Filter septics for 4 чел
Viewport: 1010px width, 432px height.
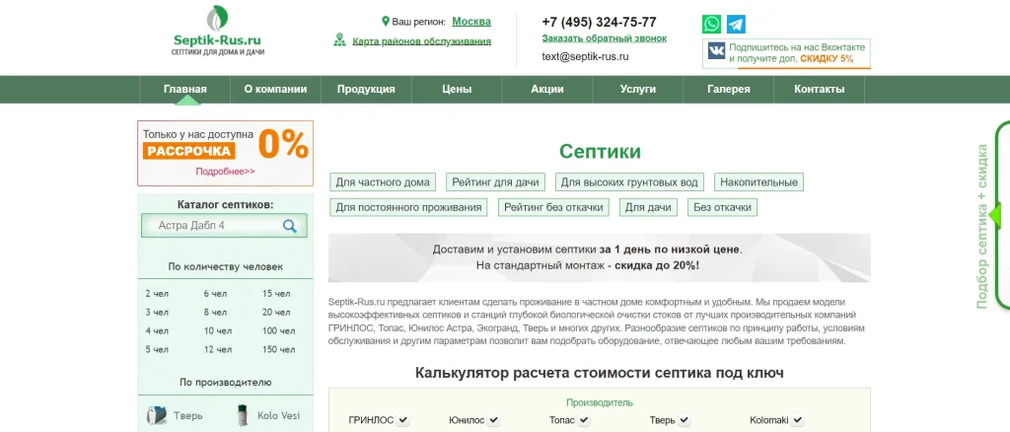(157, 331)
